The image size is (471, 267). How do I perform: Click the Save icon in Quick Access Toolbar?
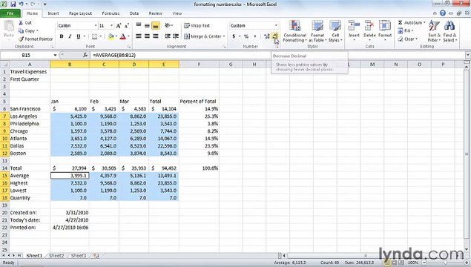(13, 4)
